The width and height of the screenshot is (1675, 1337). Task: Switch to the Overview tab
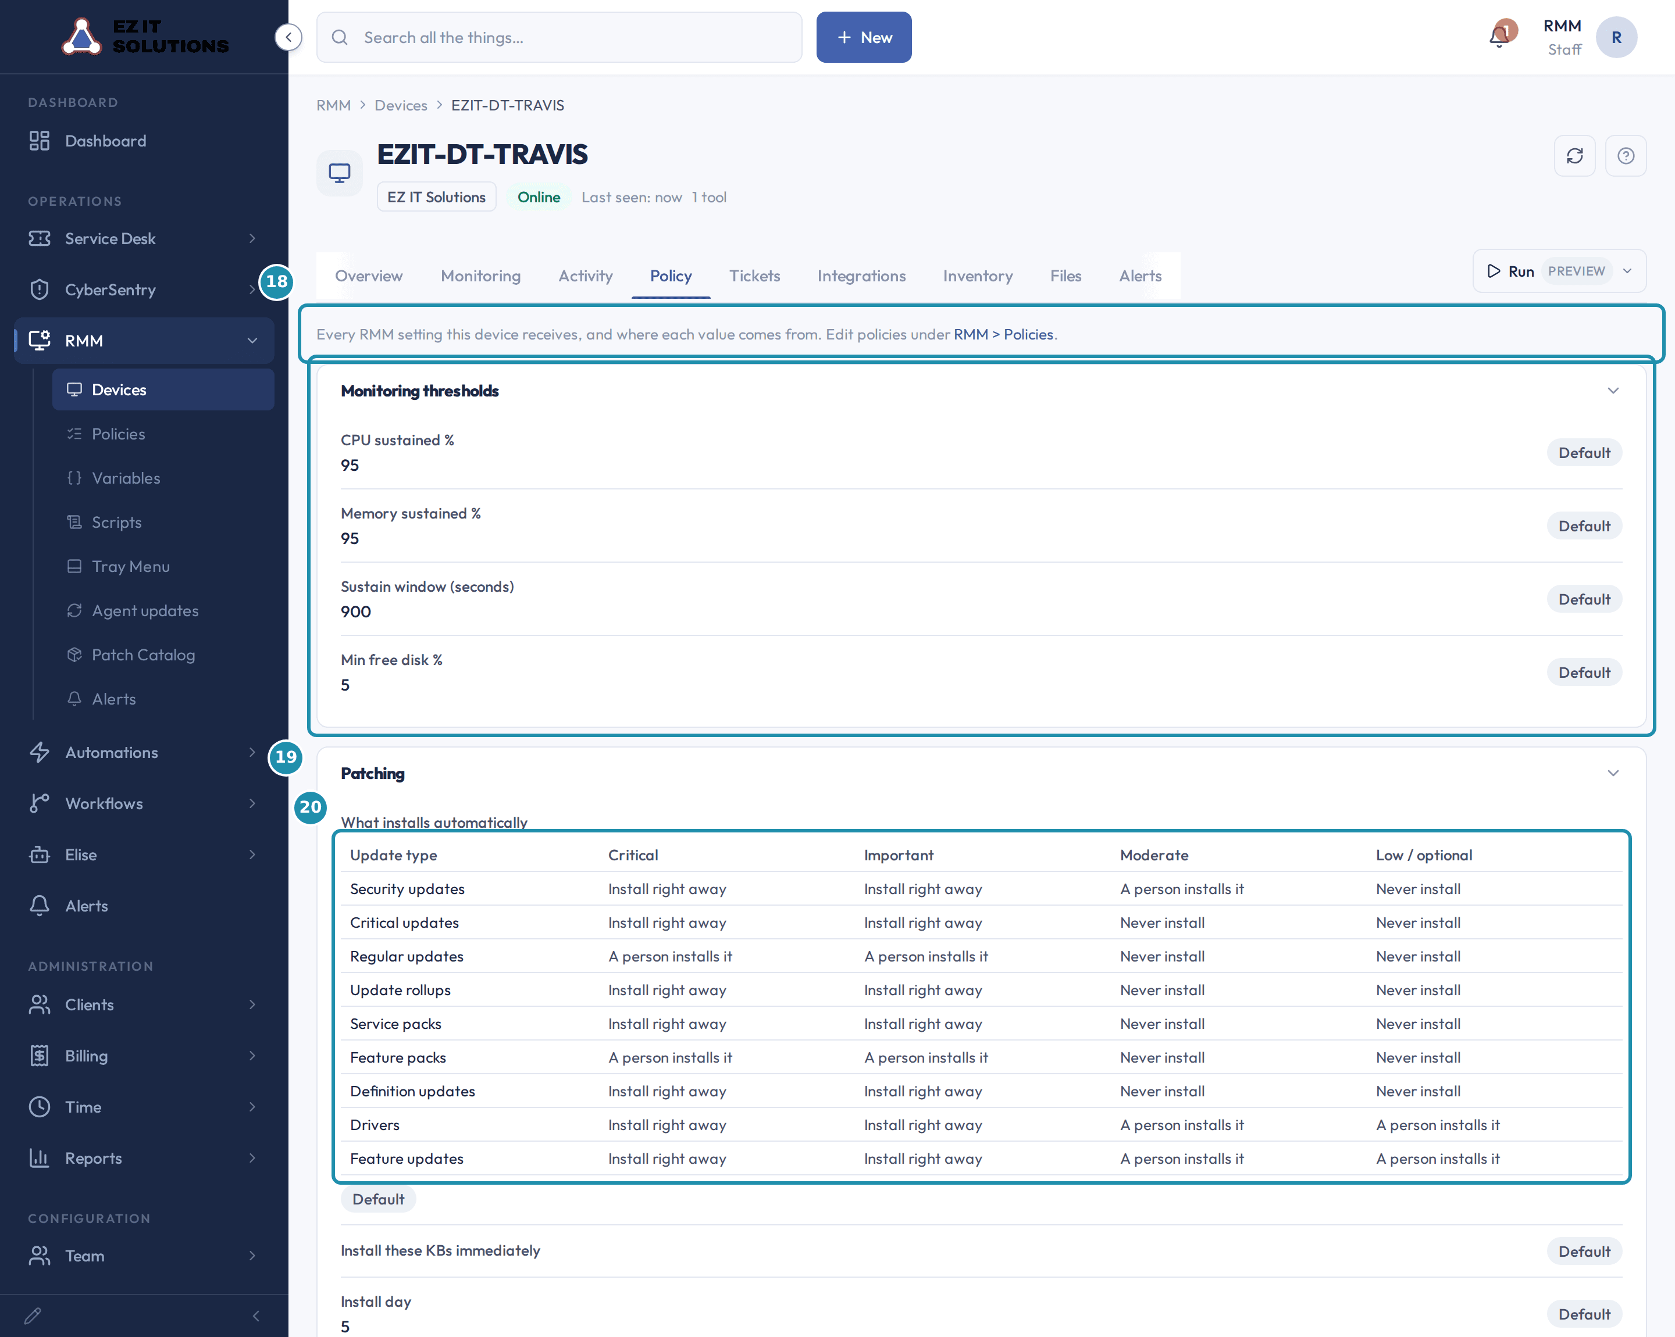click(368, 276)
